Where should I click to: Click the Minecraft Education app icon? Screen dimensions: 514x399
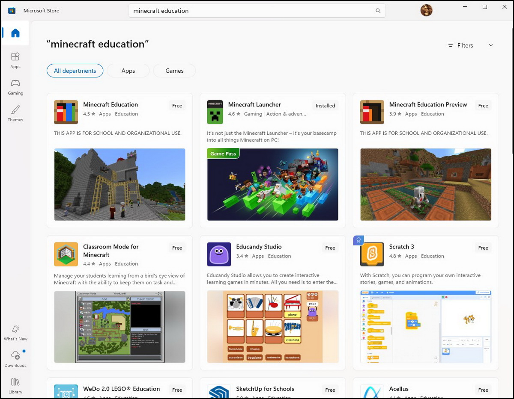(66, 112)
